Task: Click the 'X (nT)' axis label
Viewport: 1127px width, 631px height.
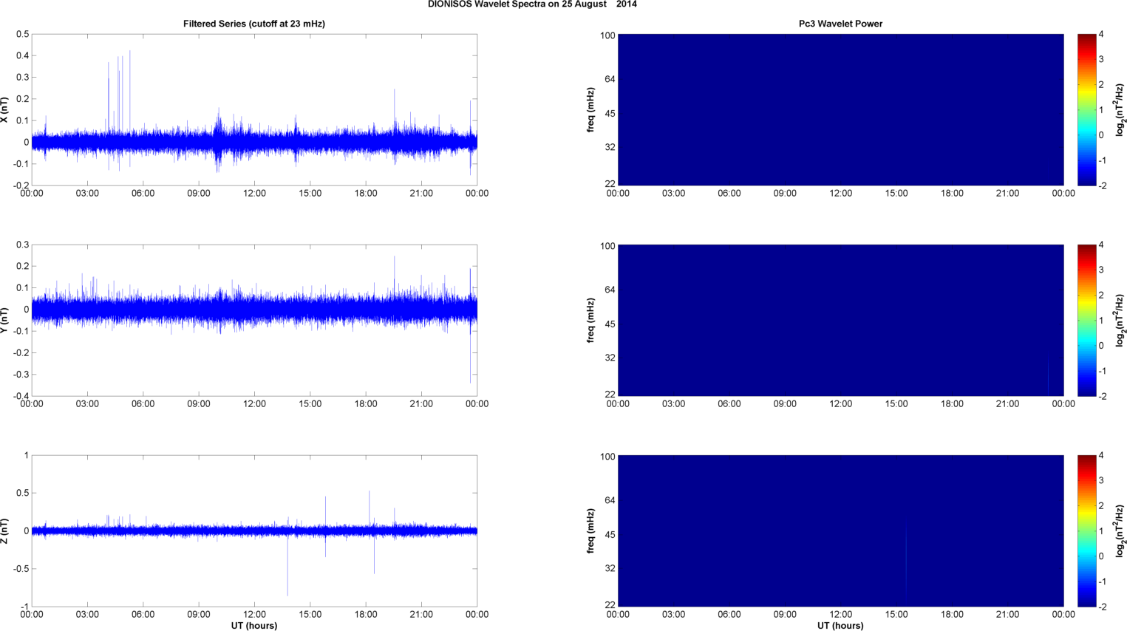Action: (x=4, y=110)
